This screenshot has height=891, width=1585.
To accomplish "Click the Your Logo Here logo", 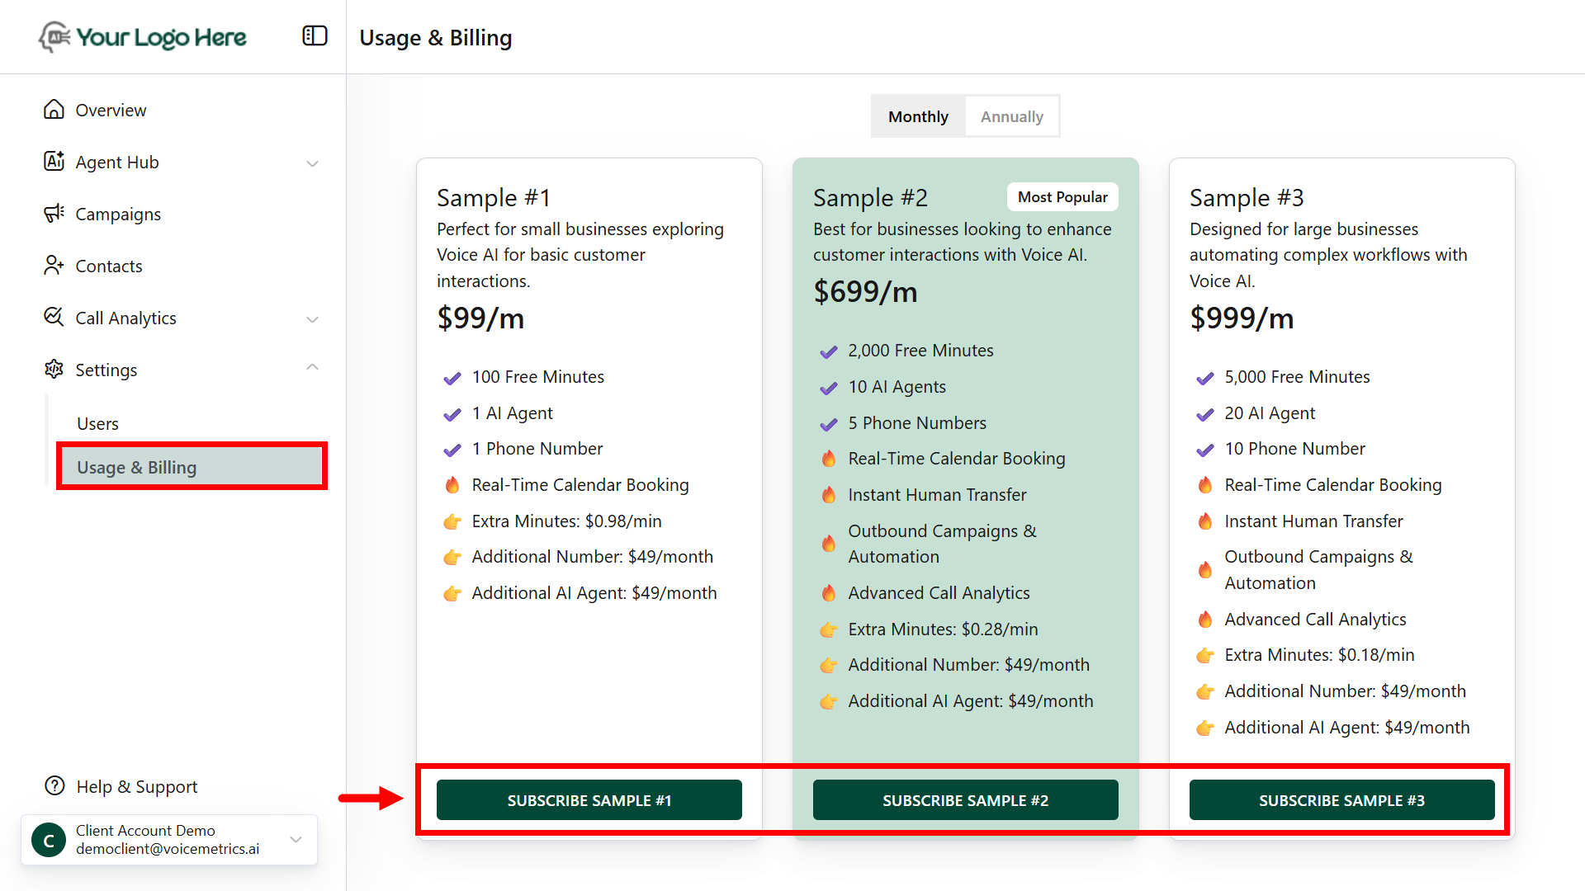I will tap(143, 37).
